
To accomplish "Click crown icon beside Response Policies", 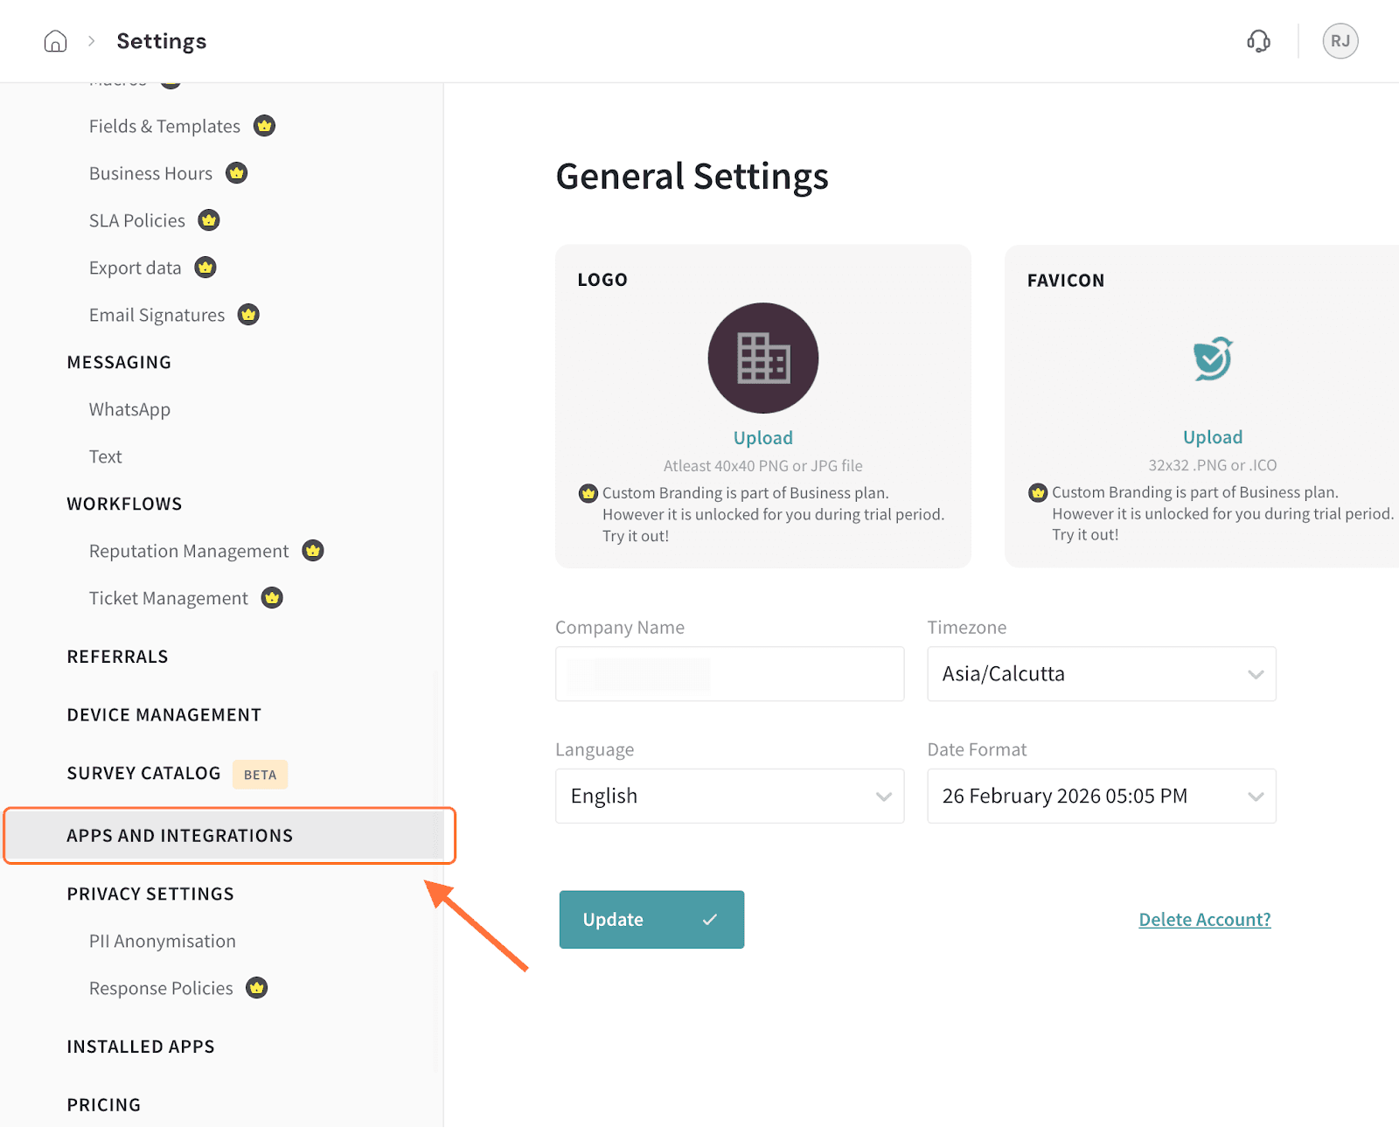I will point(256,988).
